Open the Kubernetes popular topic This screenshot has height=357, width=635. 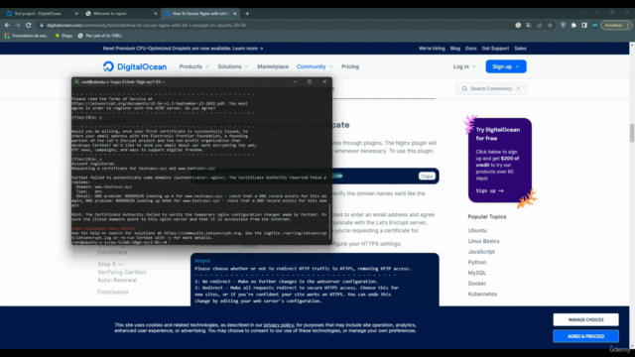[x=482, y=294]
